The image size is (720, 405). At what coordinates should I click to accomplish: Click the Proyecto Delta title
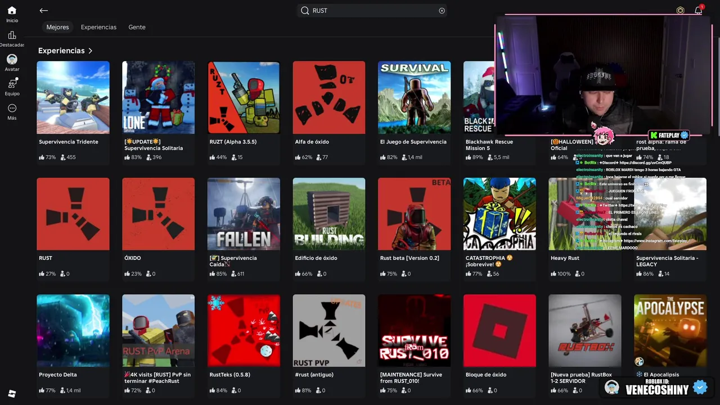coord(58,375)
